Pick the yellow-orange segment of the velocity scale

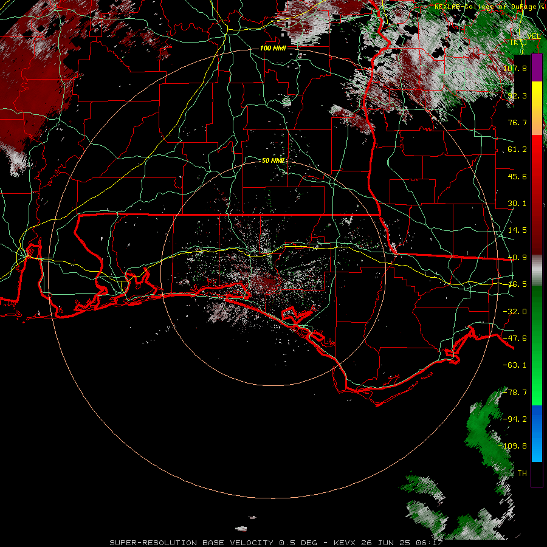(x=537, y=108)
